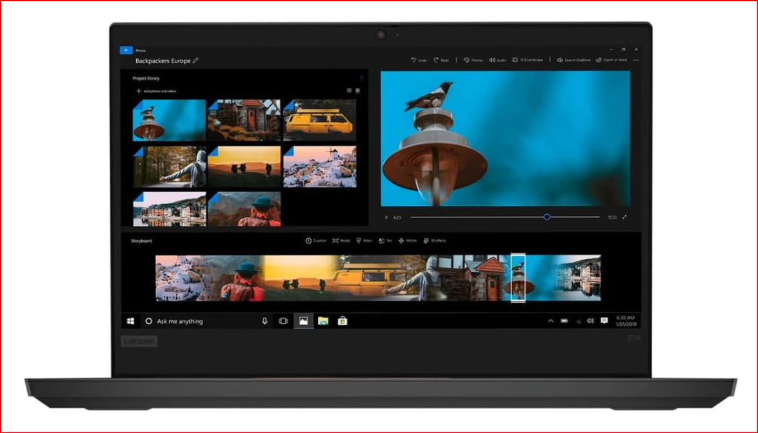Click the Undo arrow icon
This screenshot has height=433, width=758.
coord(414,60)
